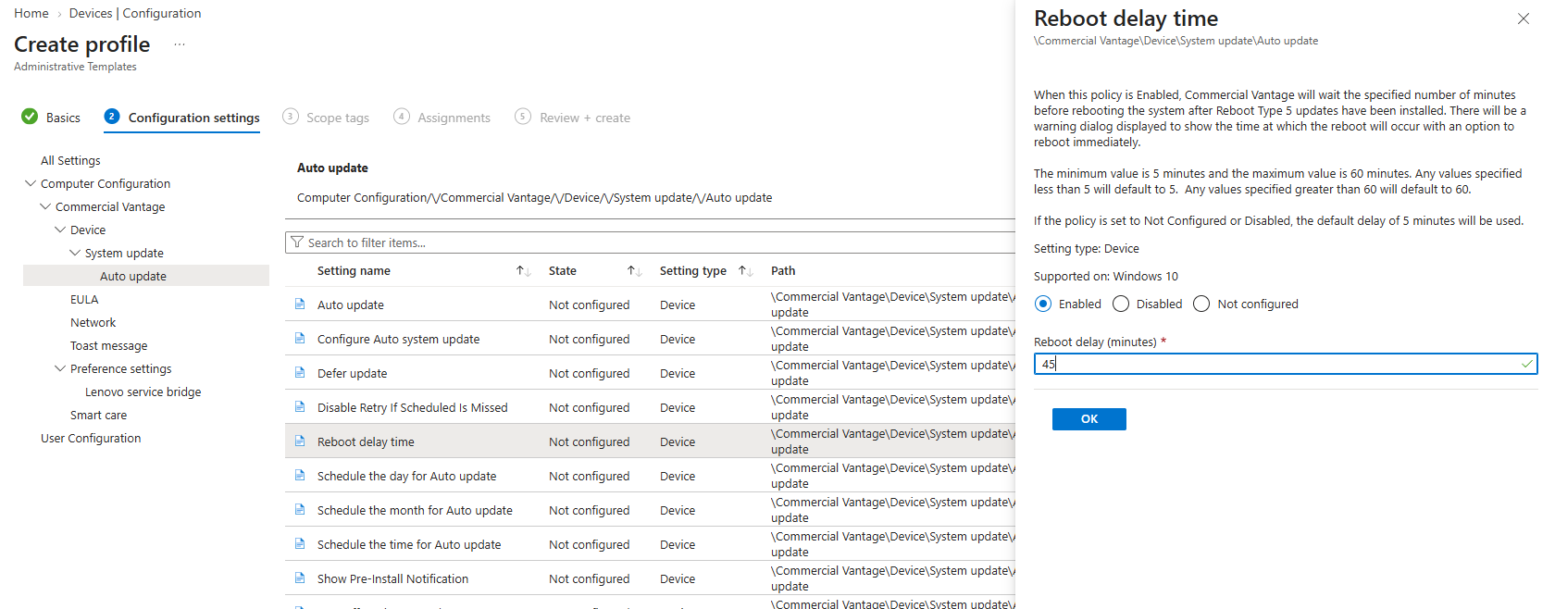
Task: Collapse the Computer Configuration tree node
Action: [x=31, y=183]
